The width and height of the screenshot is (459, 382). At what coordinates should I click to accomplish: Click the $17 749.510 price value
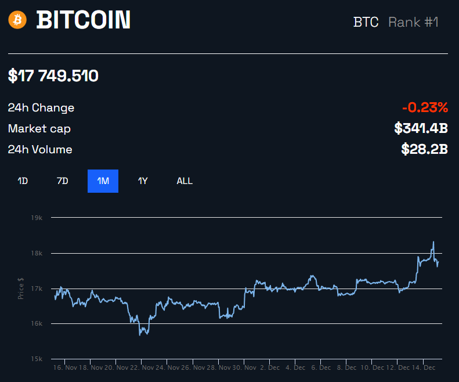click(x=53, y=75)
